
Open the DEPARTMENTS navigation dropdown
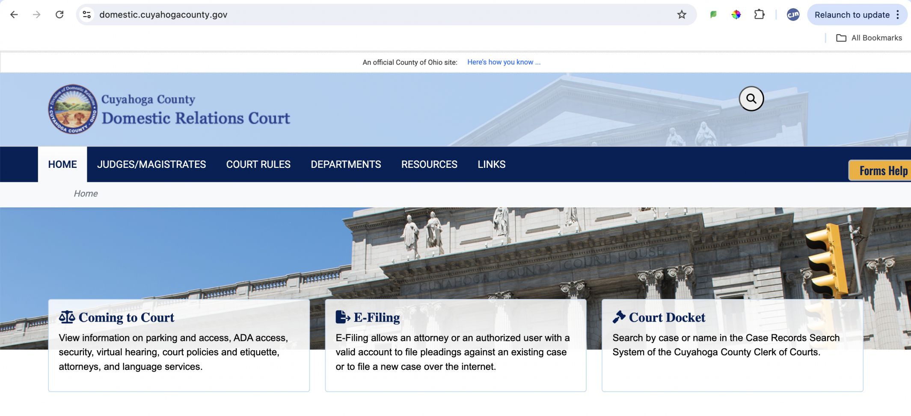click(x=346, y=164)
